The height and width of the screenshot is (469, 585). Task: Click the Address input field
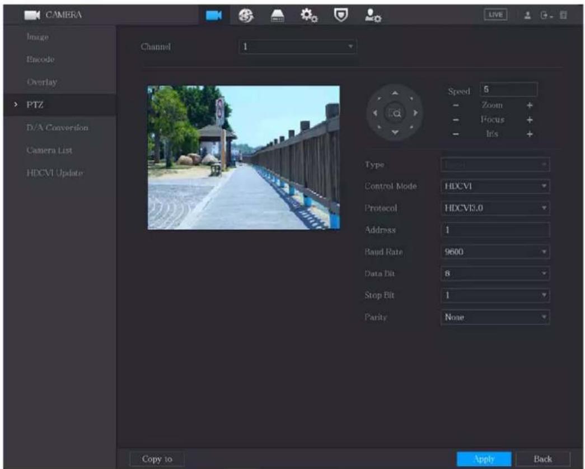click(495, 230)
